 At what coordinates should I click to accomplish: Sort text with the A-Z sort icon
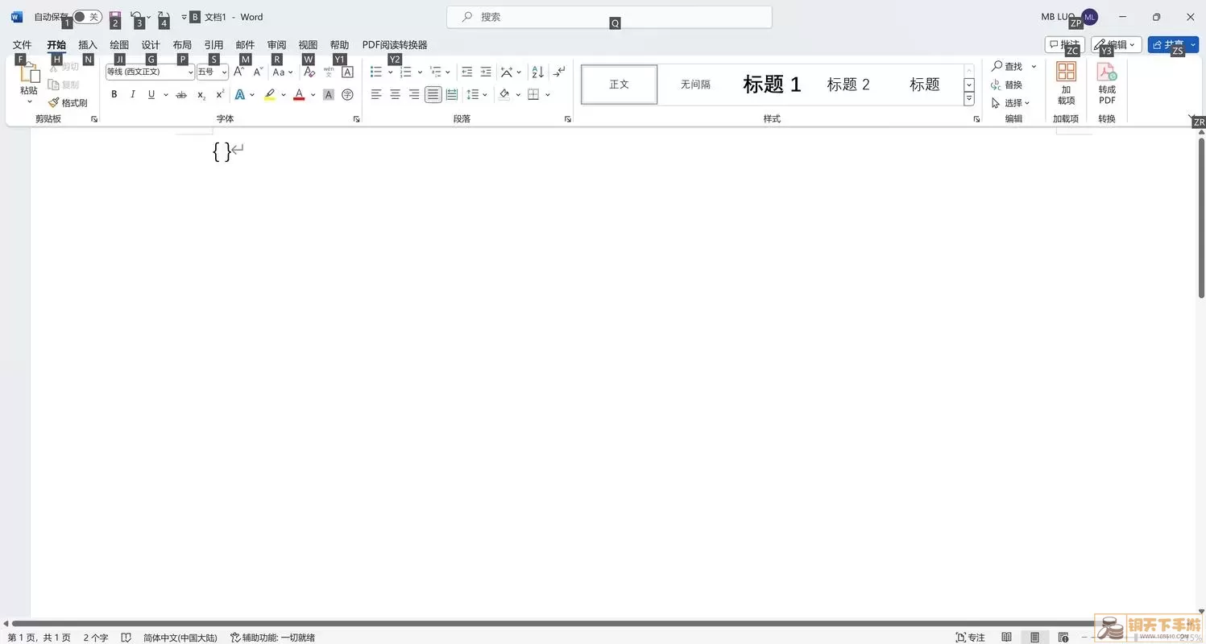tap(537, 72)
